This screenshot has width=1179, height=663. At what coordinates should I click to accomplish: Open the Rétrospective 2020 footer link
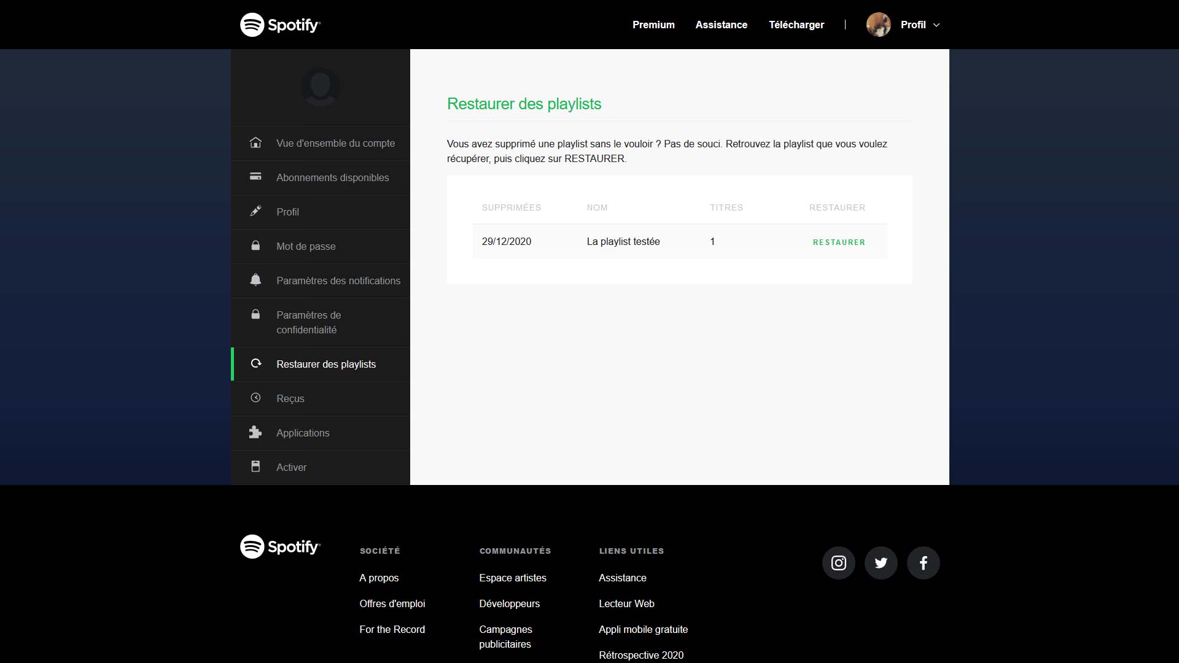[x=641, y=655]
